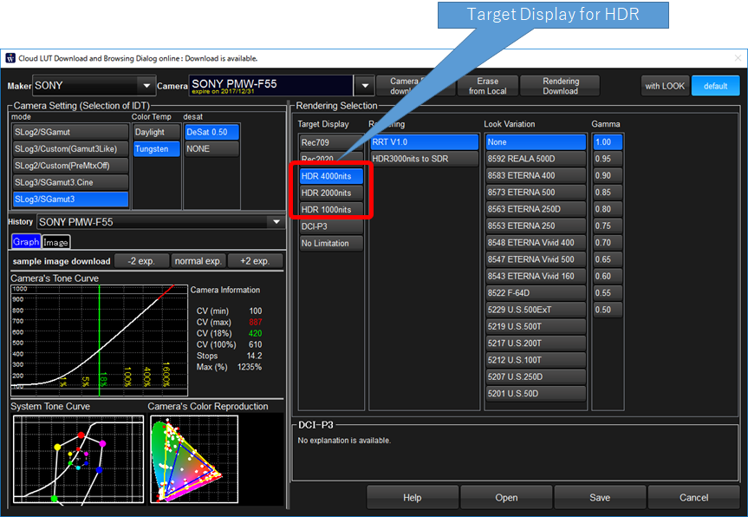
Task: Click the Camera's Color Reproduction gamut chart
Action: coord(194,459)
